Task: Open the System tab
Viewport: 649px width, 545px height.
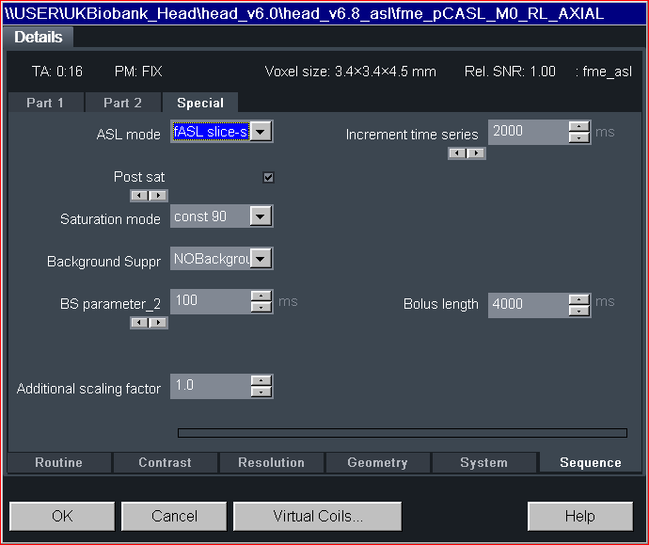Action: [483, 462]
